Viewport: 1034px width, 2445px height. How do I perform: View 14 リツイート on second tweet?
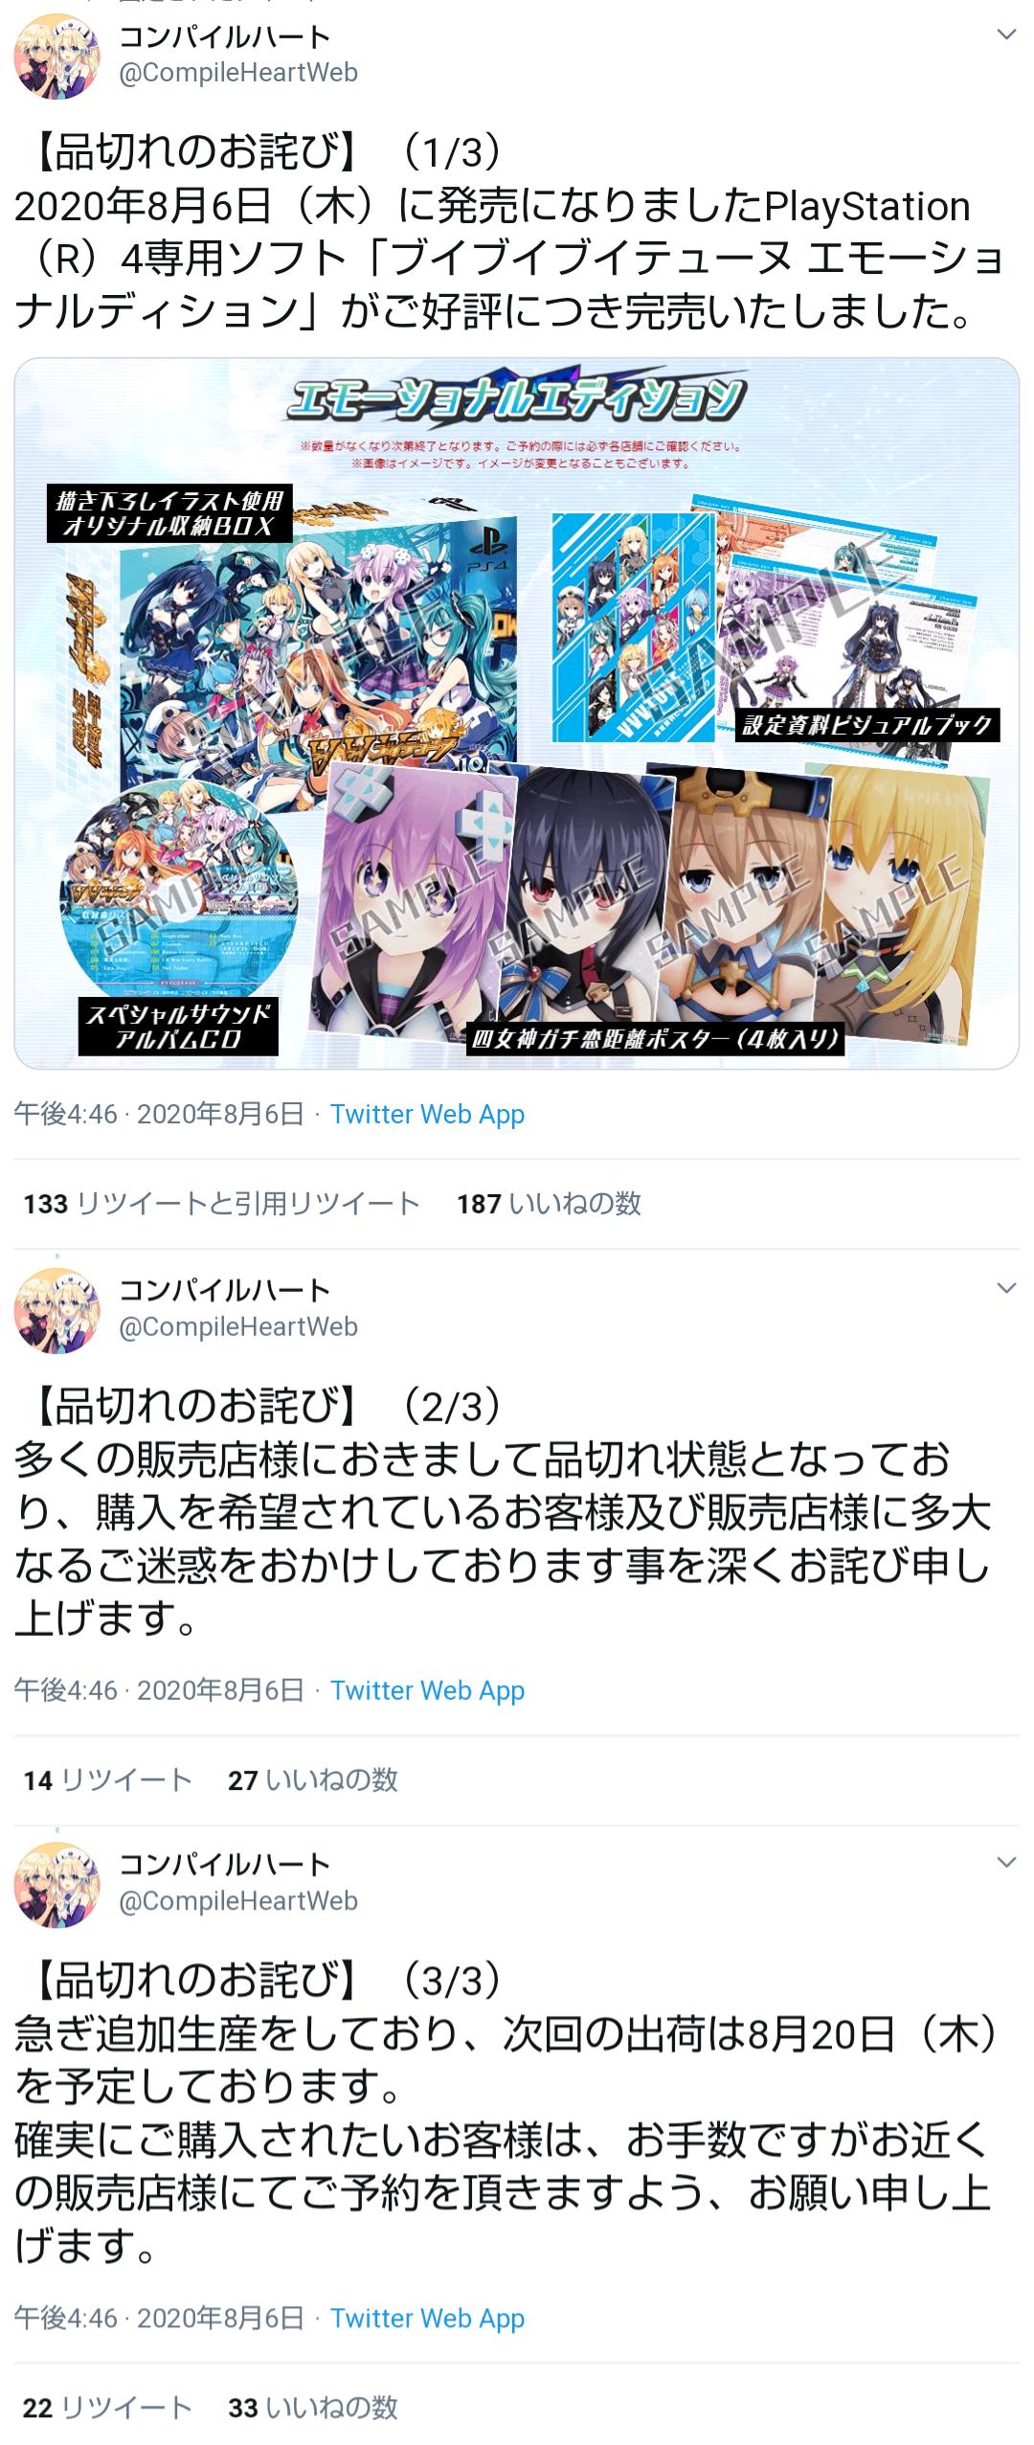pos(107,1780)
